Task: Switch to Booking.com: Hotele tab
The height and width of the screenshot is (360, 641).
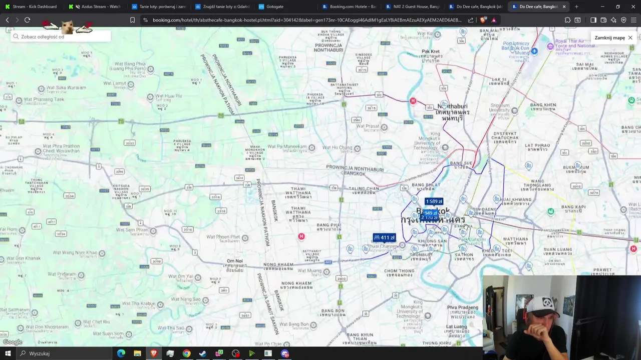Action: pos(349,6)
